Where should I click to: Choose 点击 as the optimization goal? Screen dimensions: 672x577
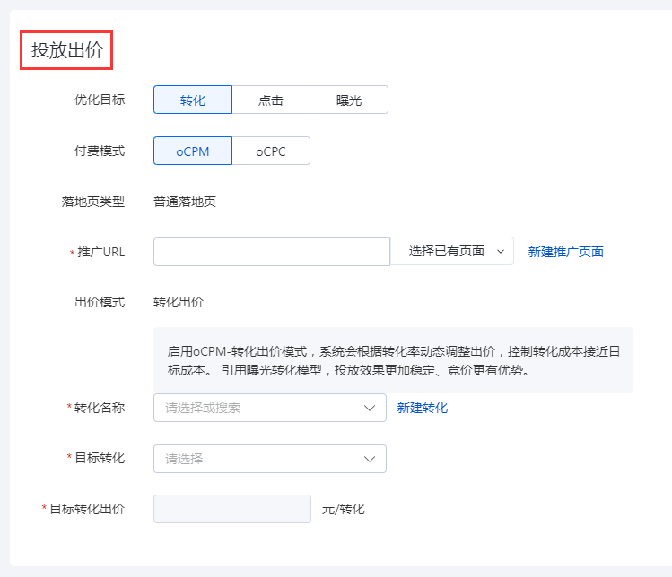(x=271, y=100)
